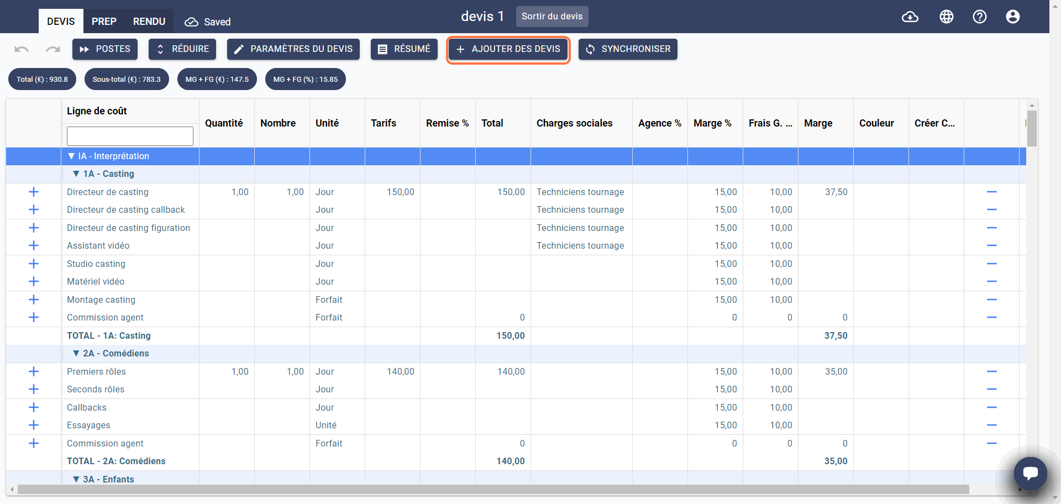Click the SYNCHRONISER button
Viewport: 1061px width, 504px height.
click(628, 49)
